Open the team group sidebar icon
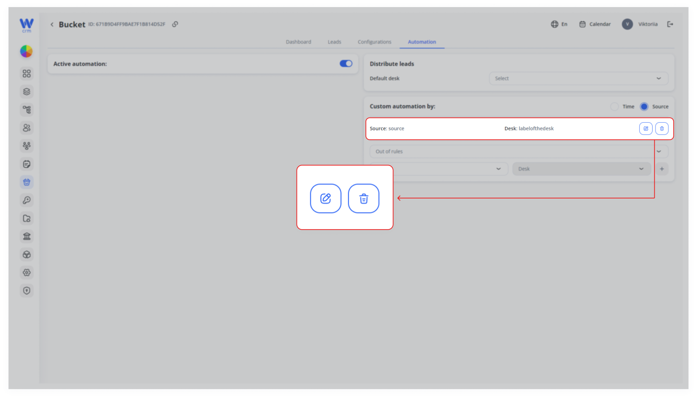697x399 pixels. 27,146
